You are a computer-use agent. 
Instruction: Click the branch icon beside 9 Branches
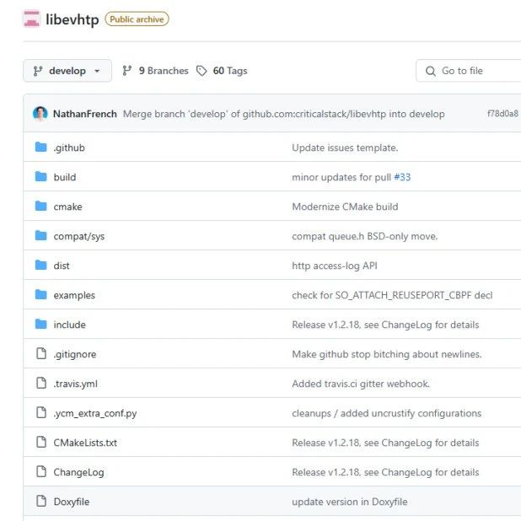127,71
